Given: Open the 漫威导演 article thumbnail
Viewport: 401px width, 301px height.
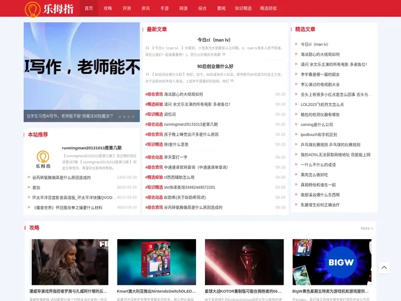Looking at the screenshot, I should click(x=69, y=262).
